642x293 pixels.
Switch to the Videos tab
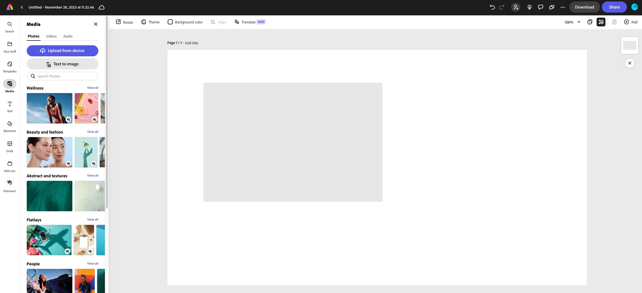coord(51,36)
